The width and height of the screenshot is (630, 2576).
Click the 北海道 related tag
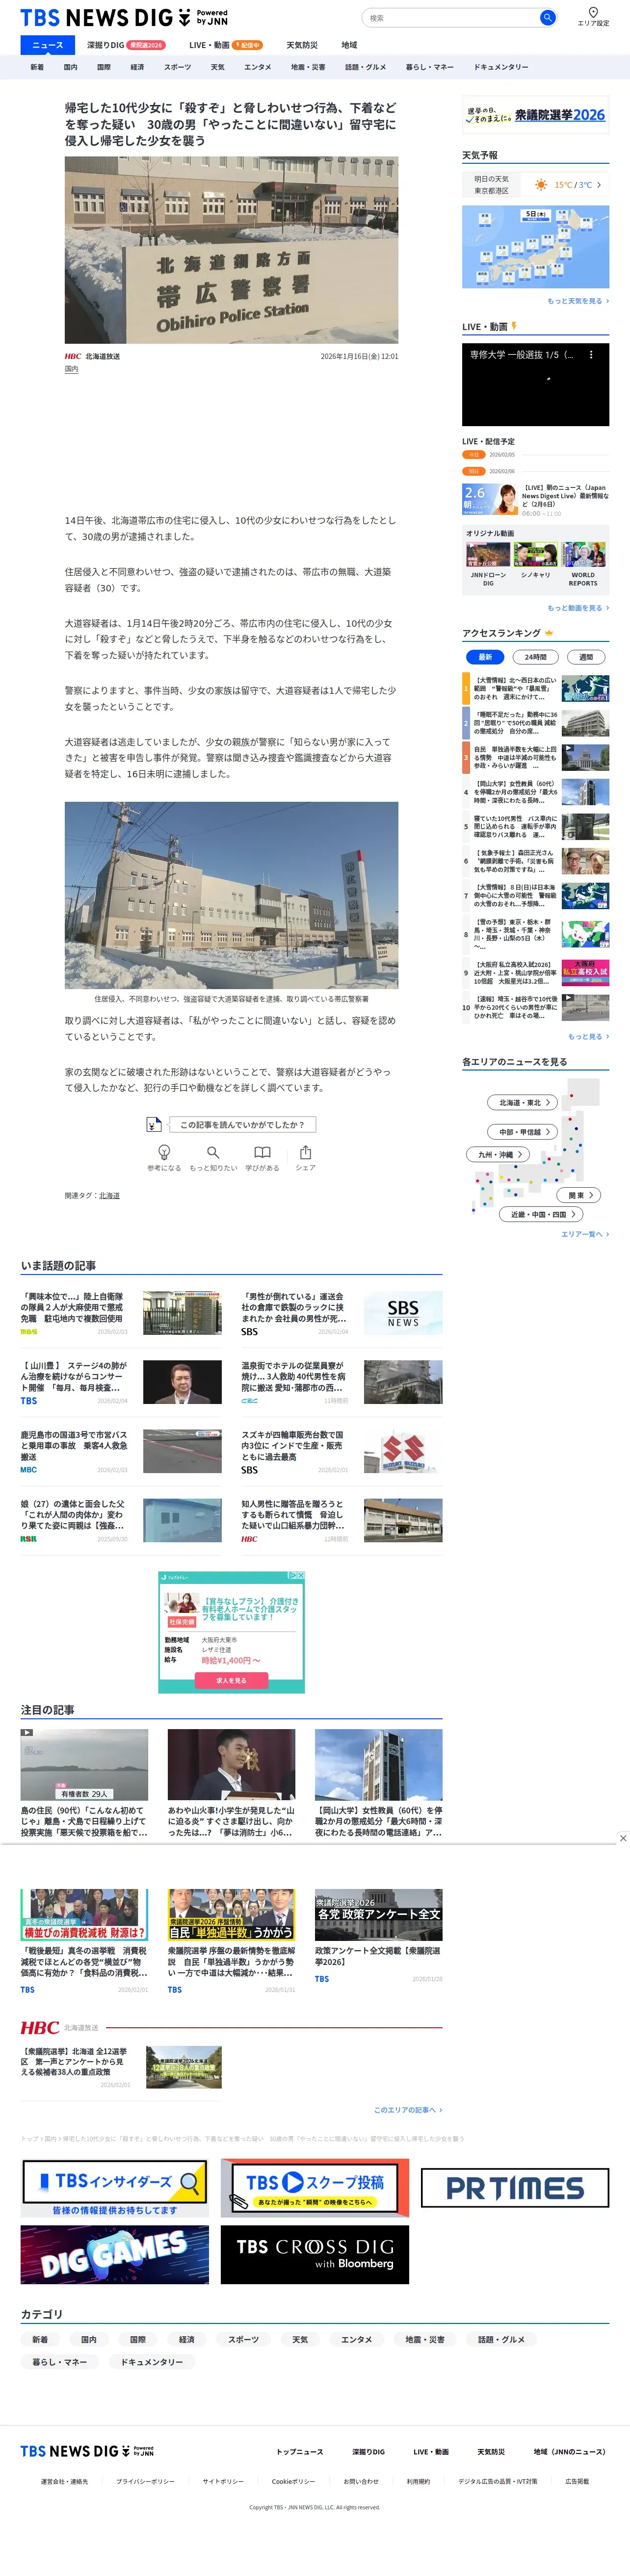[109, 1195]
